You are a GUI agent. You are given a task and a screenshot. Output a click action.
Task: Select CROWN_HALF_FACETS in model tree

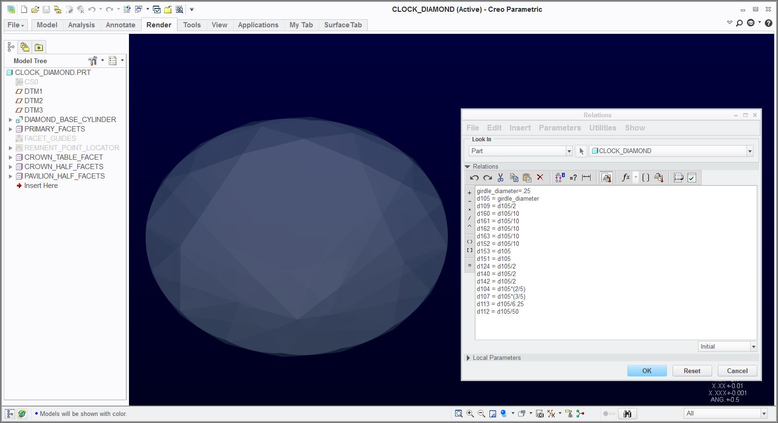pos(64,167)
